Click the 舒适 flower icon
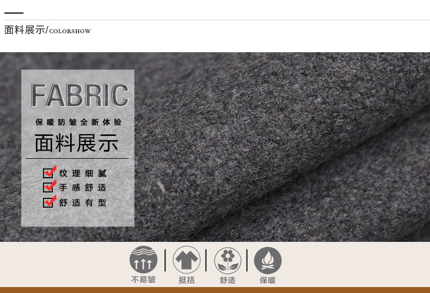430x293 pixels. [x=228, y=260]
